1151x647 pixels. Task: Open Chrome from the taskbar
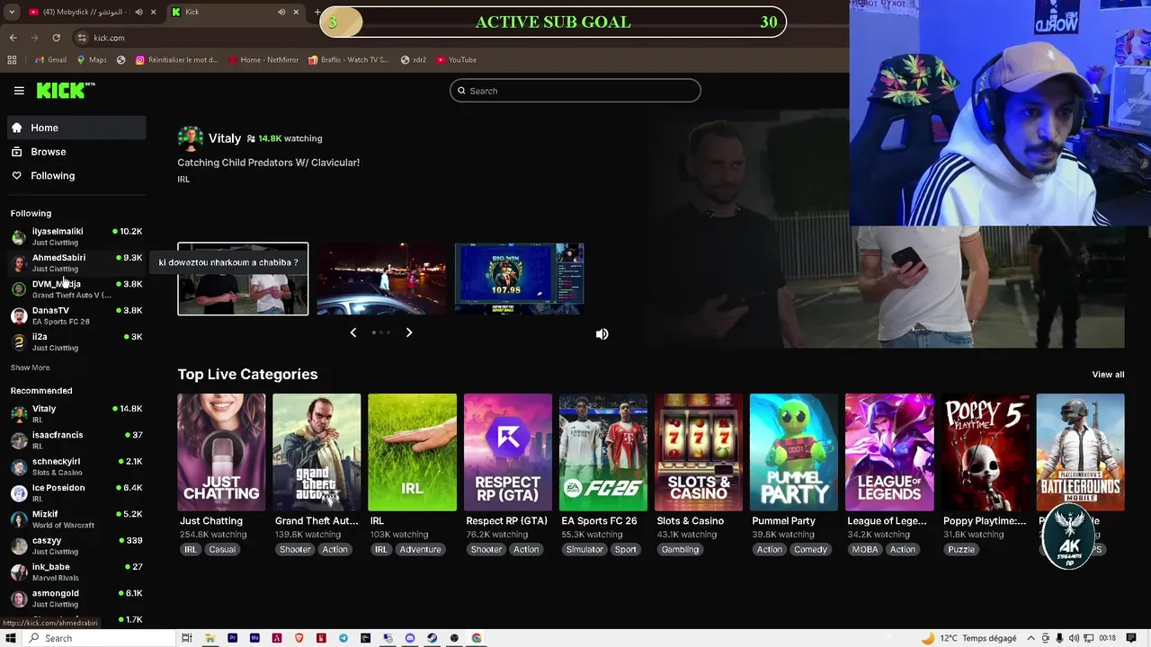[x=477, y=638]
